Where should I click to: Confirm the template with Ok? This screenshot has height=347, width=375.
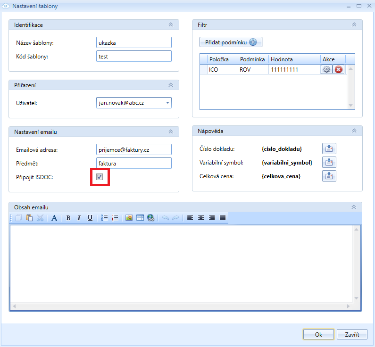coord(318,334)
